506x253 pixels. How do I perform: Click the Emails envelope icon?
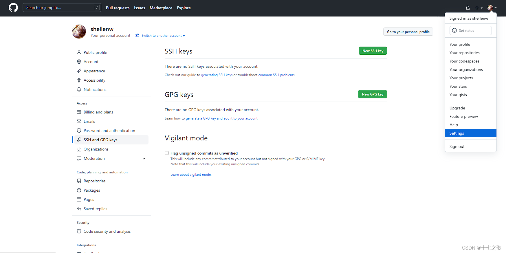(79, 121)
